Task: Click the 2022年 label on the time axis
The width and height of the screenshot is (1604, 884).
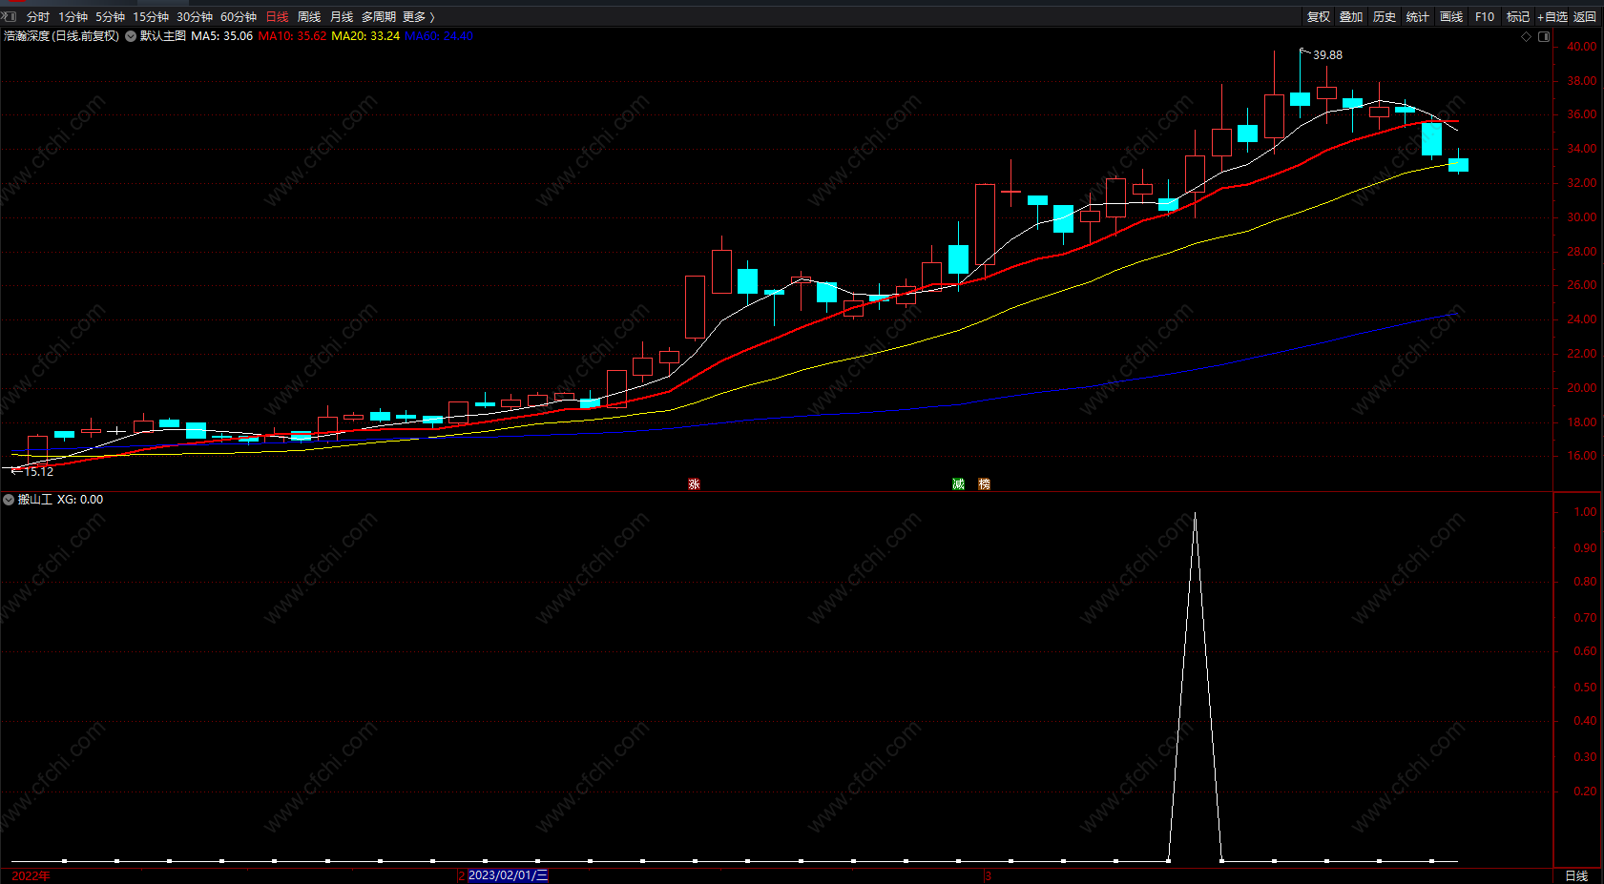Action: pos(31,875)
